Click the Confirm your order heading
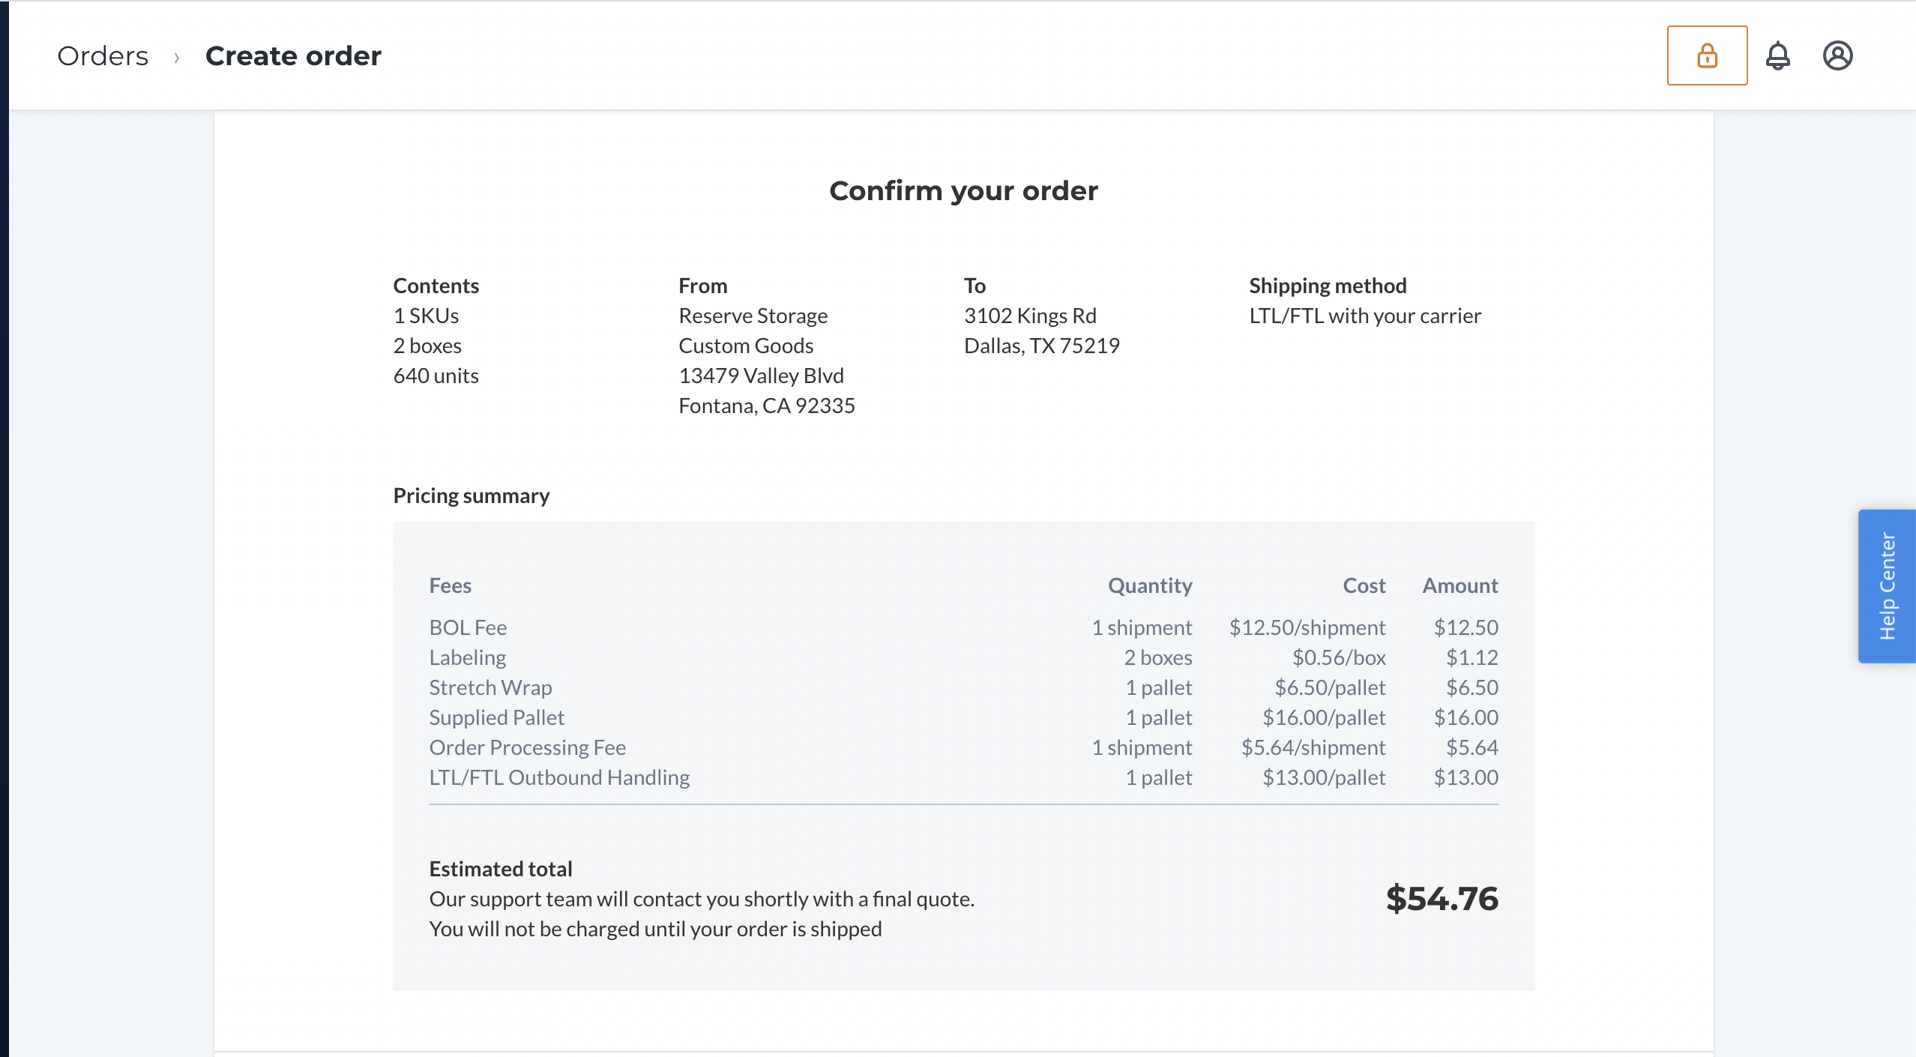The width and height of the screenshot is (1916, 1057). coord(963,190)
